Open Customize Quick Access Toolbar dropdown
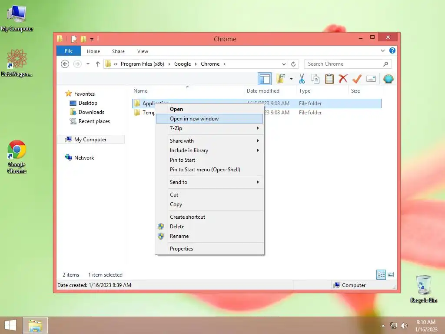The width and height of the screenshot is (445, 334). click(x=92, y=39)
